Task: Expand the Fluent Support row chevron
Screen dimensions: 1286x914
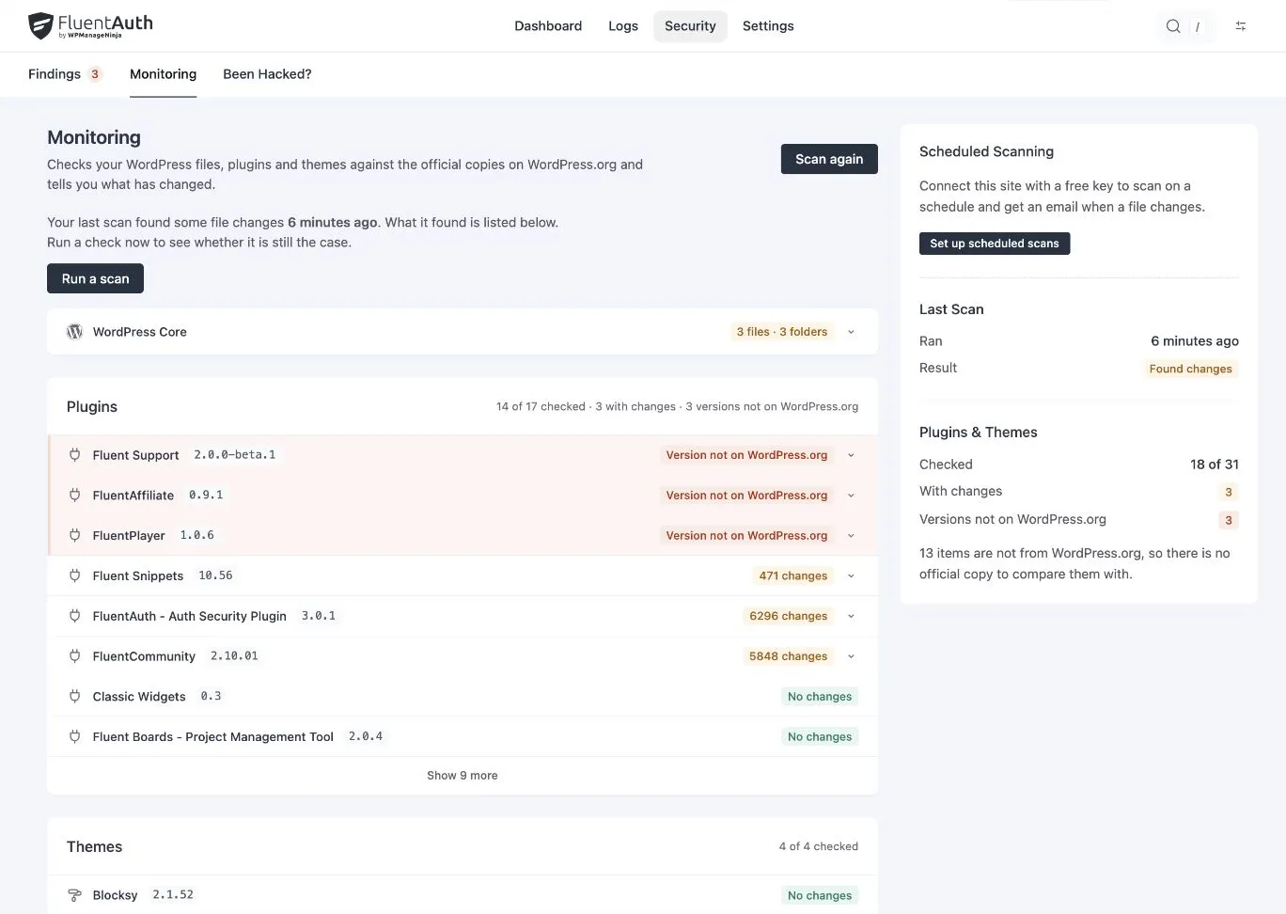Action: pyautogui.click(x=851, y=455)
